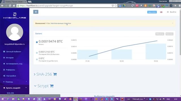Toggle the SHA-256 payout legend square
This screenshot has width=181, height=101.
[37, 53]
